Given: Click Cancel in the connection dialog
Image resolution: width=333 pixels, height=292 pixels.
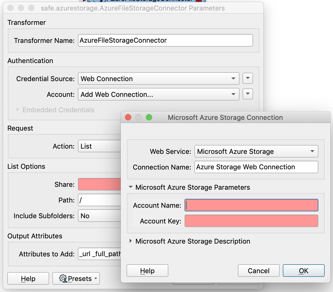Looking at the screenshot, I should pyautogui.click(x=258, y=271).
